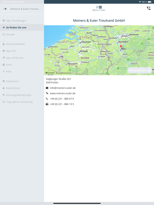Tap the phone call icon at top right
The image size is (154, 205).
[148, 8]
